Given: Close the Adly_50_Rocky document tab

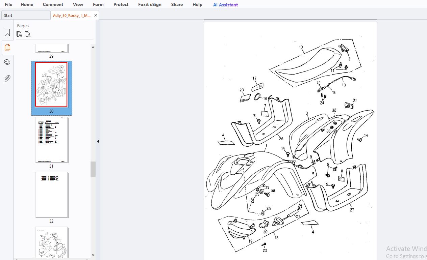Looking at the screenshot, I should click(96, 16).
